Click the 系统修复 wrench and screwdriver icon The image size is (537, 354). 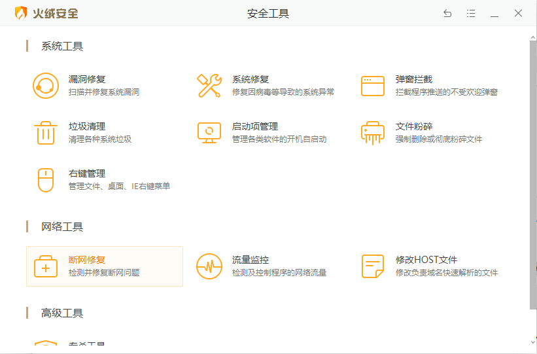209,86
